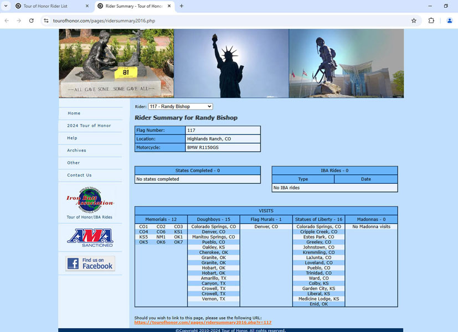The width and height of the screenshot is (458, 332).
Task: Click the Date column header
Action: pyautogui.click(x=366, y=179)
